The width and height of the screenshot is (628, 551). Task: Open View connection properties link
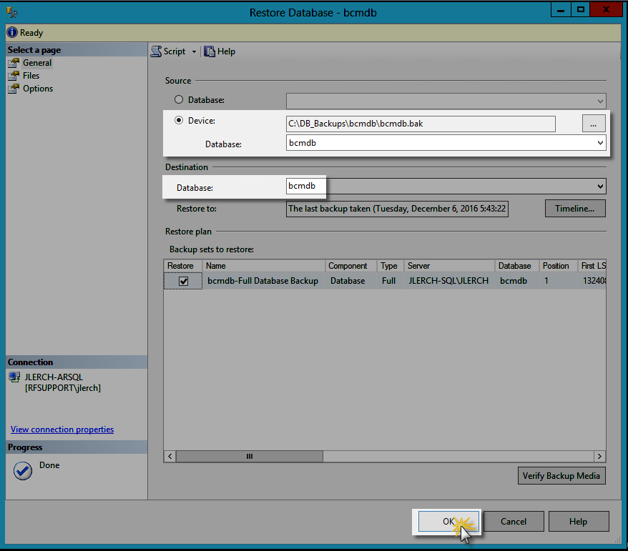click(x=62, y=430)
